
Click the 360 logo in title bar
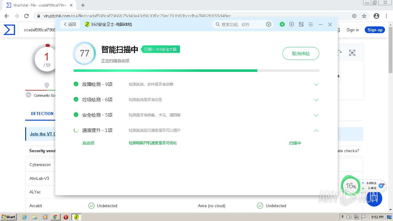point(87,24)
